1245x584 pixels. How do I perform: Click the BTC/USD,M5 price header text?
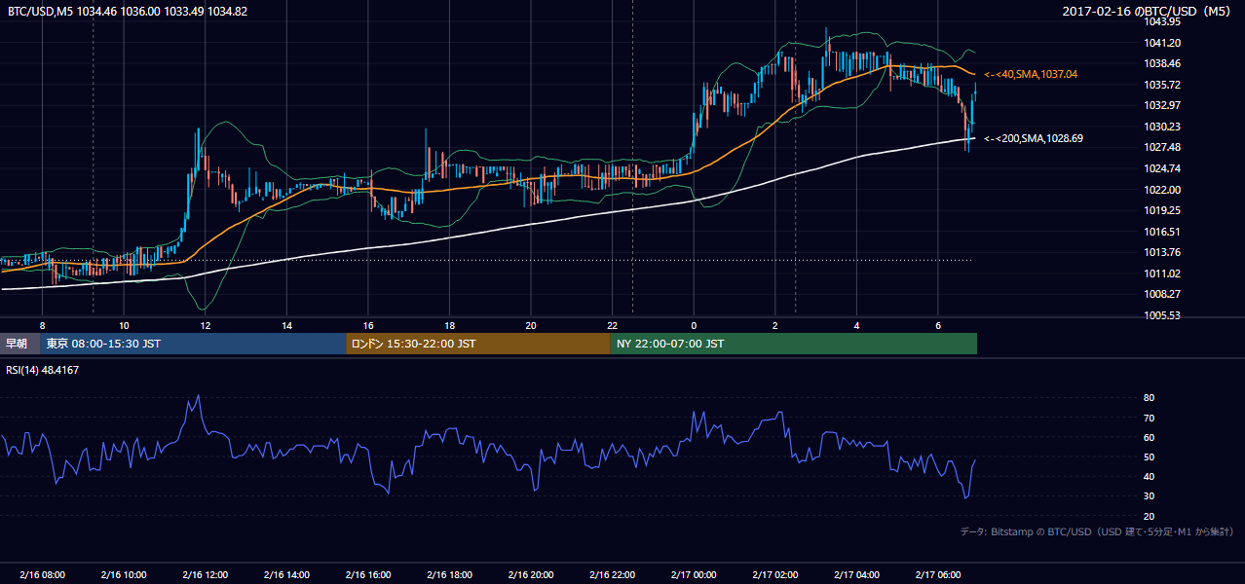(x=127, y=12)
